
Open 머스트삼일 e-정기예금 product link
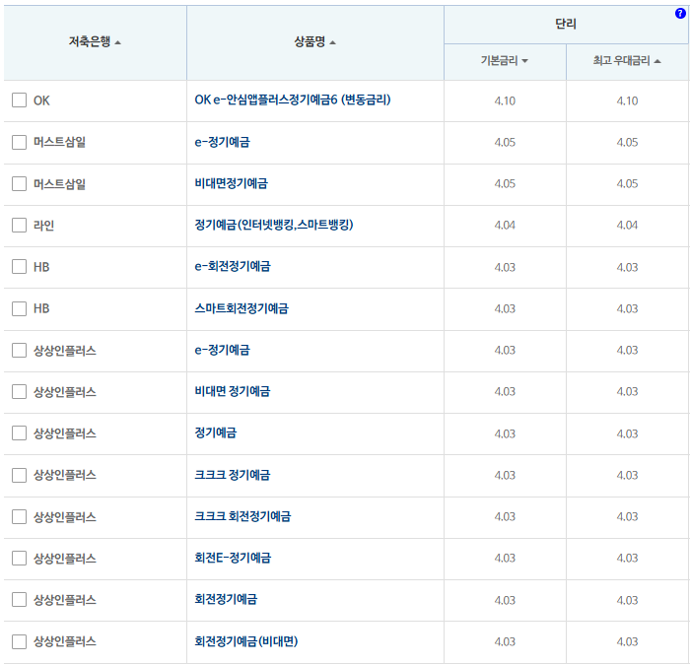click(x=222, y=142)
